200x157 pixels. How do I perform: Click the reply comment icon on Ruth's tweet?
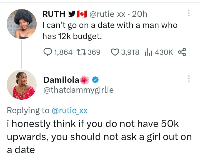click(x=48, y=52)
